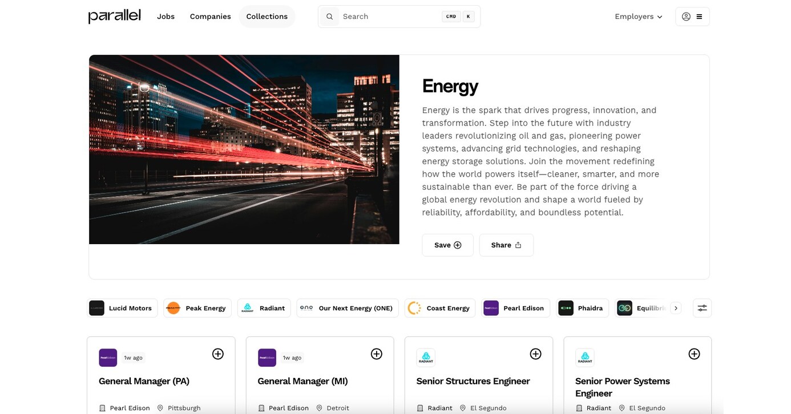
Task: Click the right arrow to reveal more company filters
Action: [676, 307]
